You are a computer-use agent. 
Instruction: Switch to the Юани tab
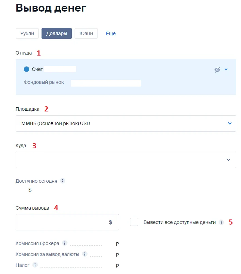click(x=86, y=33)
